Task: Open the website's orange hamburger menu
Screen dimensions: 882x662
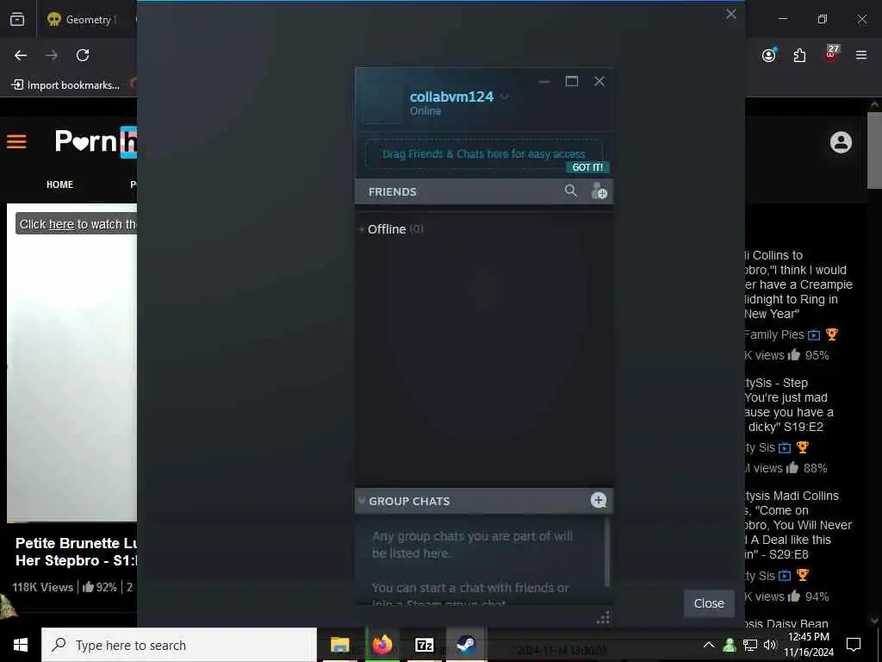Action: (16, 141)
